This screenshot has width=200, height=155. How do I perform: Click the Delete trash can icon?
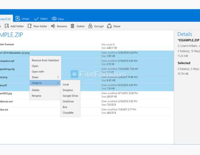tap(72, 26)
